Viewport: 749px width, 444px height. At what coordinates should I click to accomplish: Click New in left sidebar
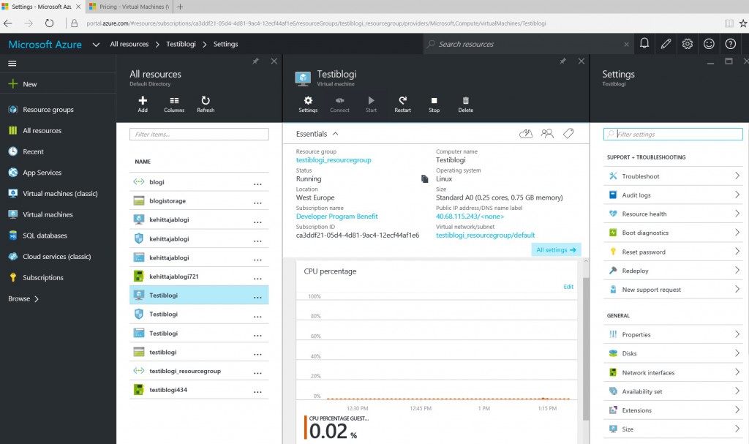(x=58, y=84)
